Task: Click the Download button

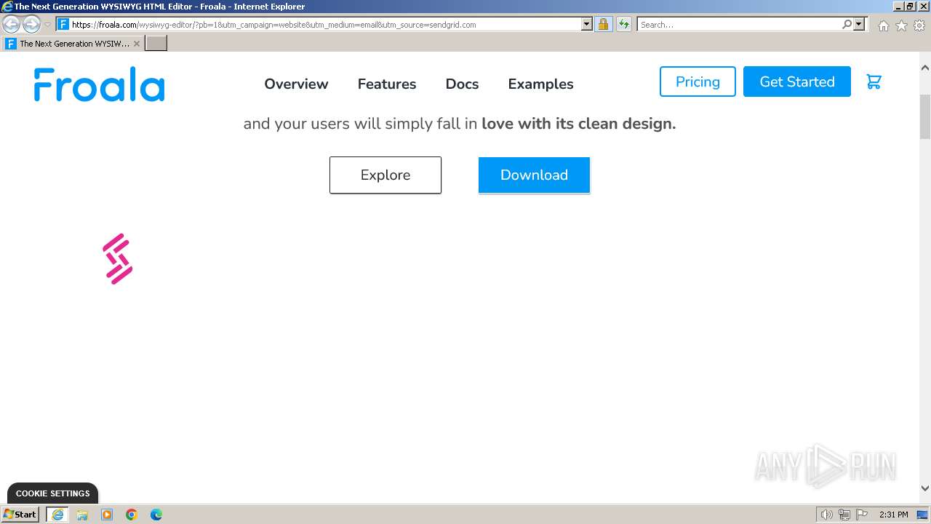Action: 534,175
